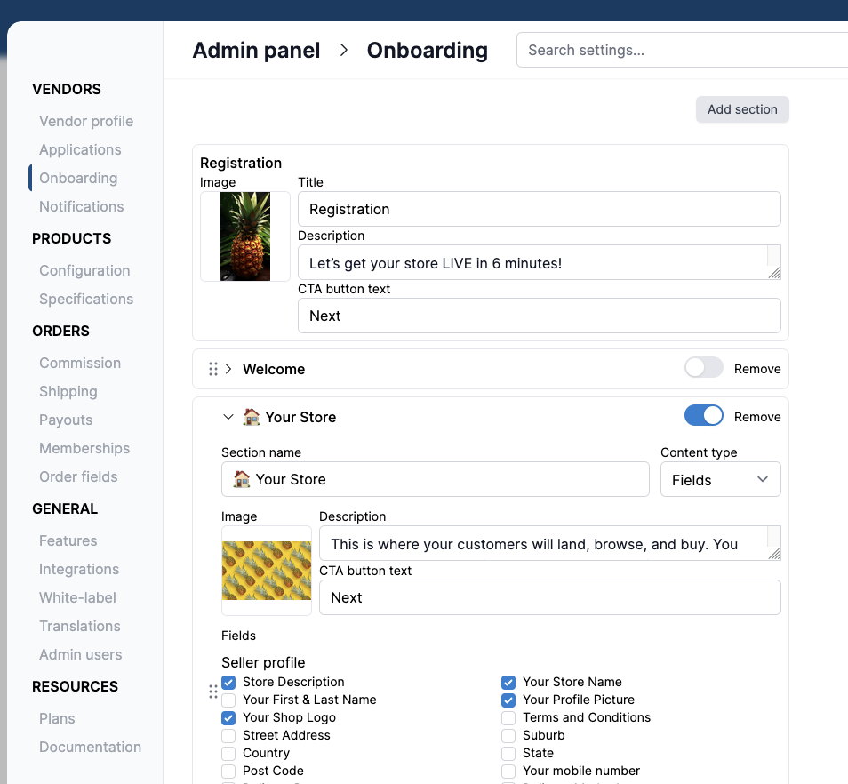This screenshot has width=848, height=784.
Task: Click the Registration Title input field
Action: pos(540,209)
